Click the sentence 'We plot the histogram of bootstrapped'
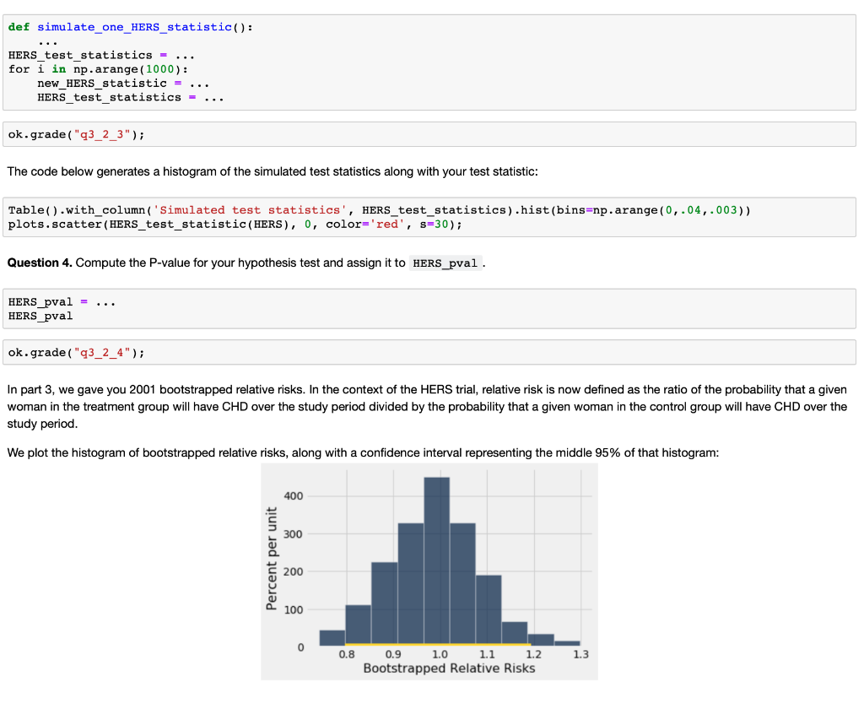The image size is (864, 704). pyautogui.click(x=363, y=452)
